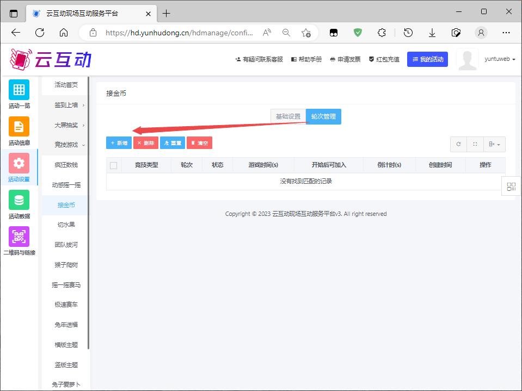The width and height of the screenshot is (522, 391).
Task: Select 疯狂数钱 game
Action: pos(66,165)
